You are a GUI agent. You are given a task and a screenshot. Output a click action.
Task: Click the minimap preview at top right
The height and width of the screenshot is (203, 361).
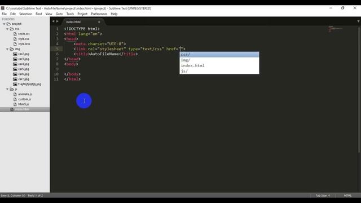coord(335,29)
